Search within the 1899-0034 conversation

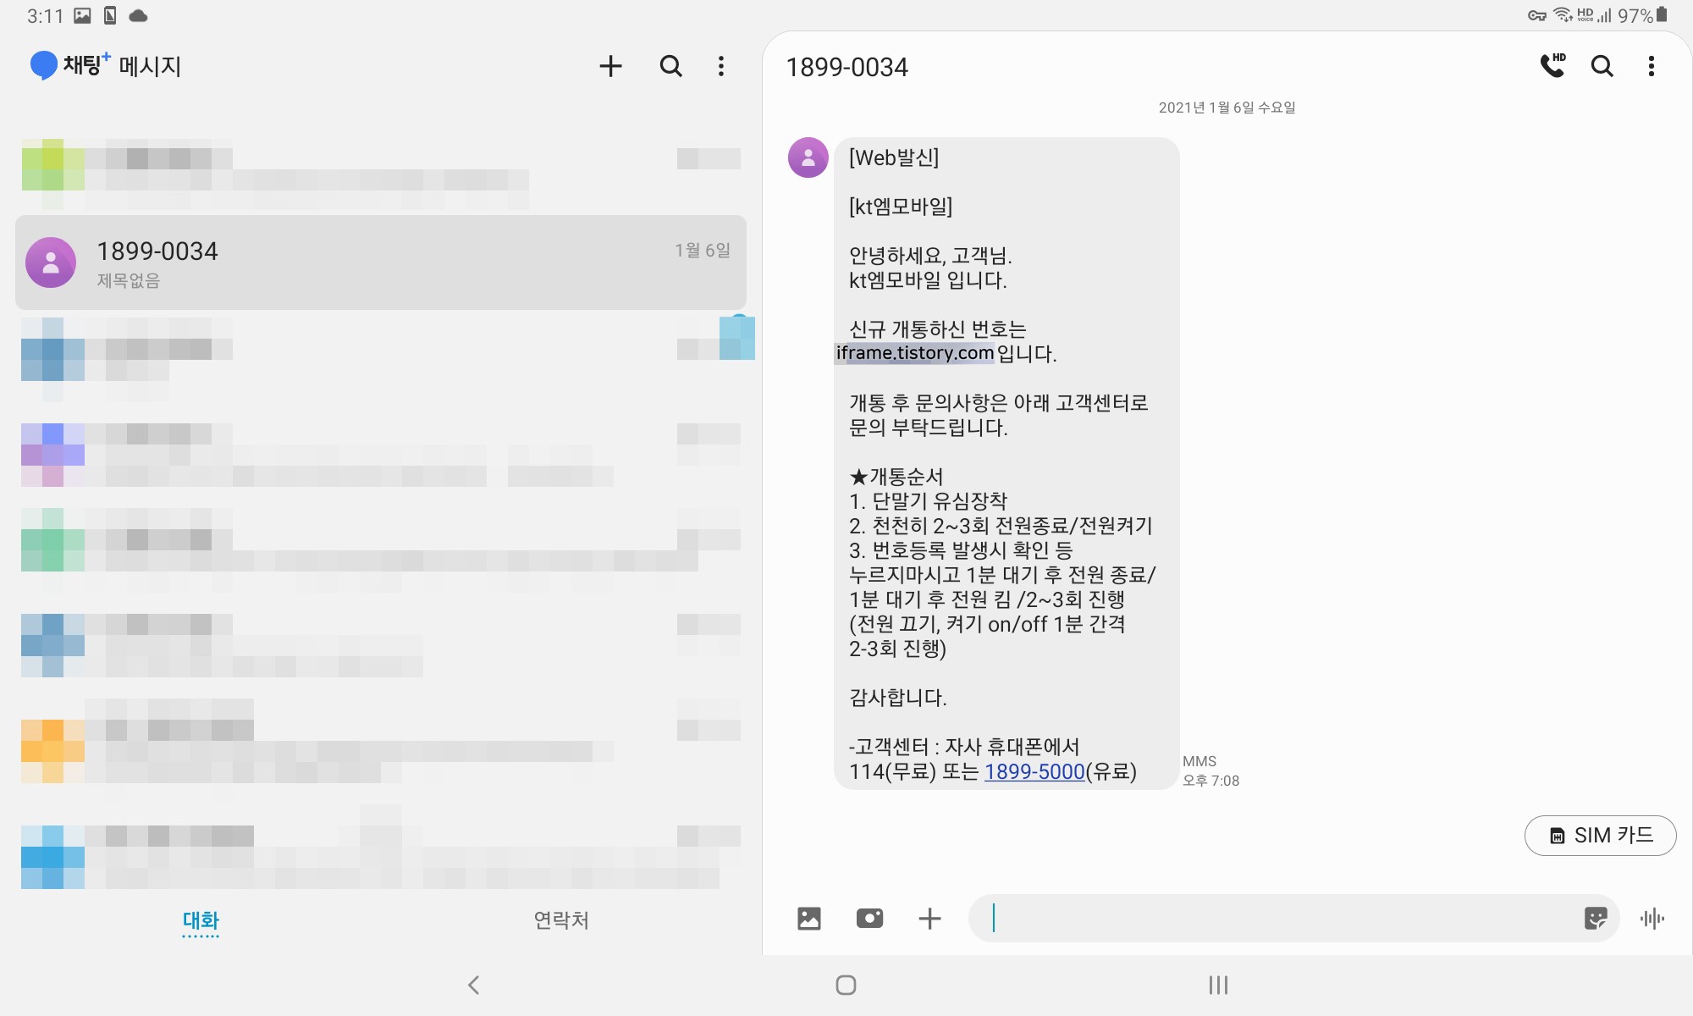coord(1602,66)
